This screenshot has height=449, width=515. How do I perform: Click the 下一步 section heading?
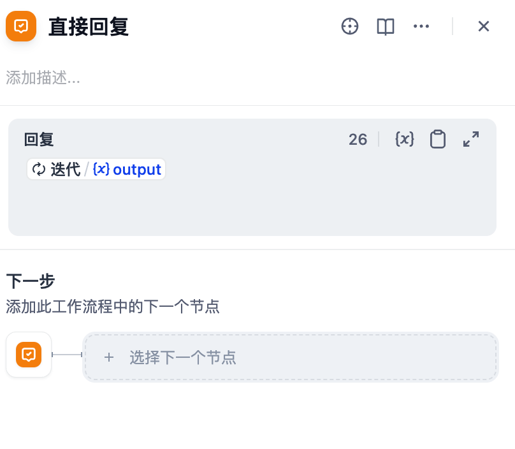31,281
